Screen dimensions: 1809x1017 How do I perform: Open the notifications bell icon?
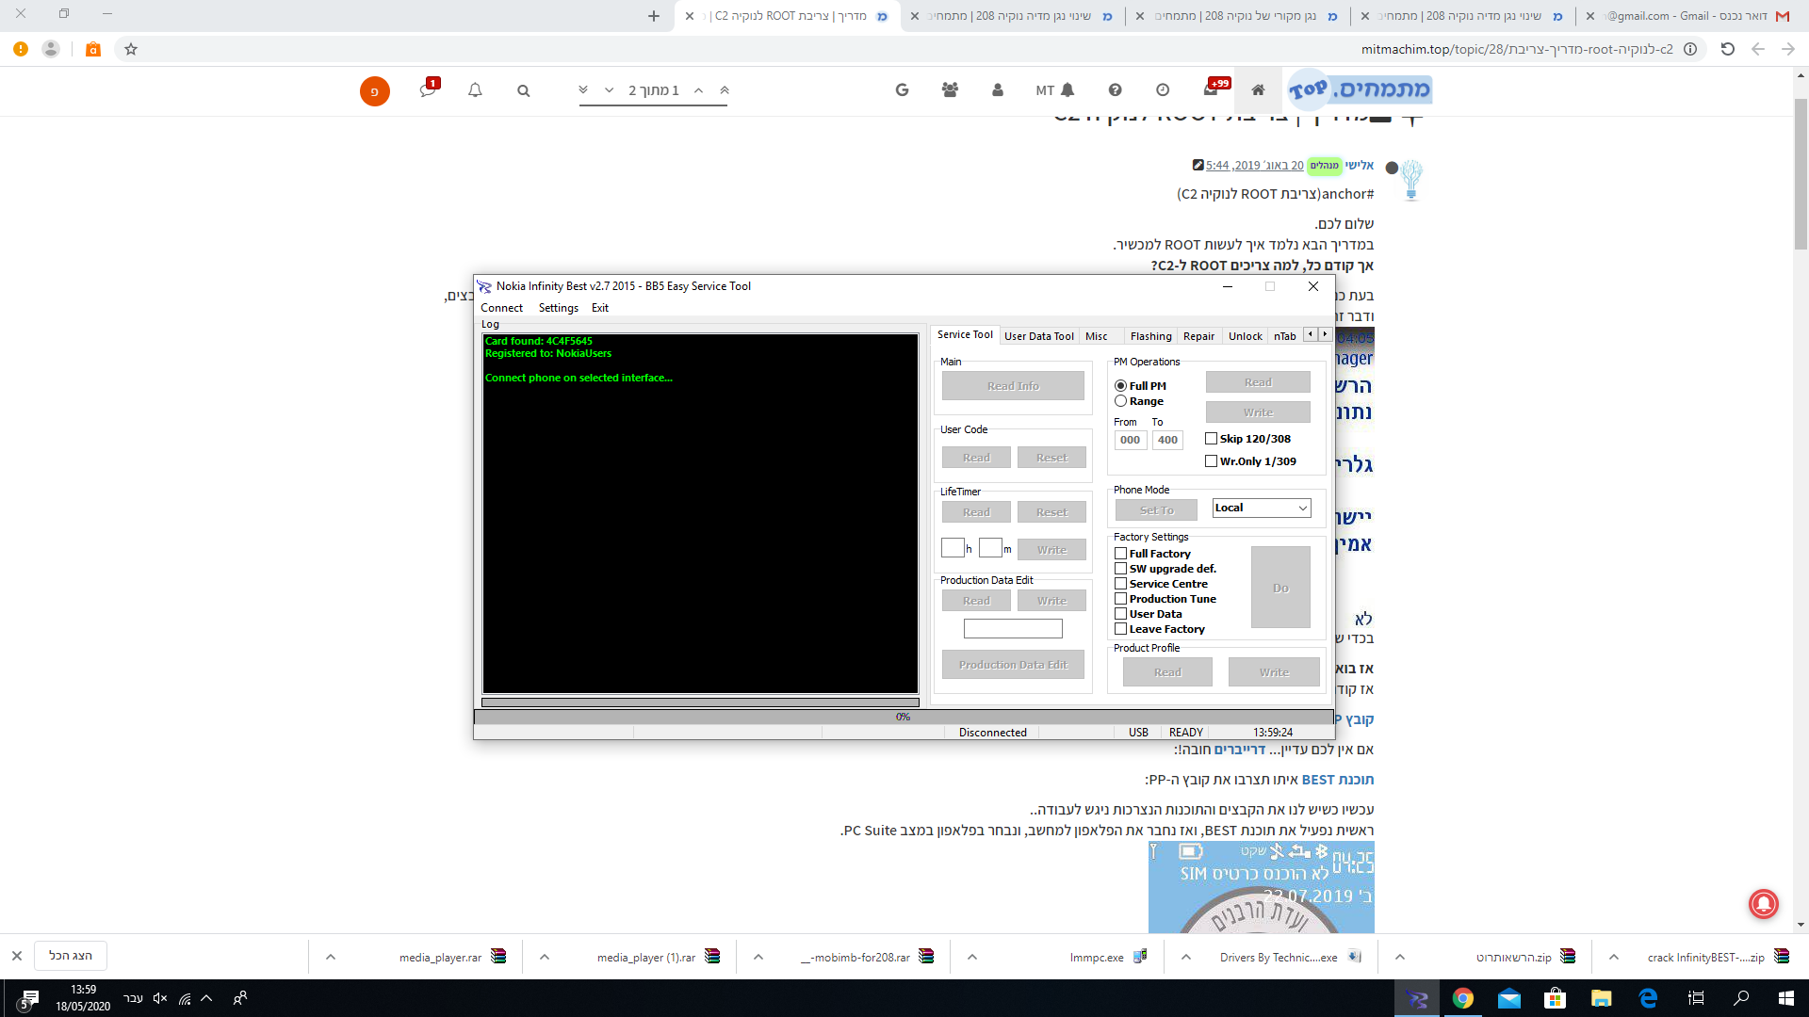tap(475, 90)
